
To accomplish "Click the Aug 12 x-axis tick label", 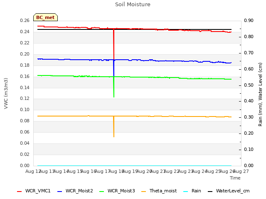I will tap(33, 171).
